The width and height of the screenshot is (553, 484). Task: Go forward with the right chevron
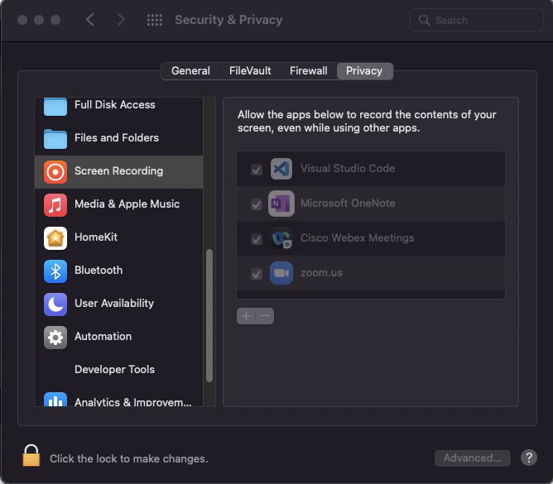(121, 20)
